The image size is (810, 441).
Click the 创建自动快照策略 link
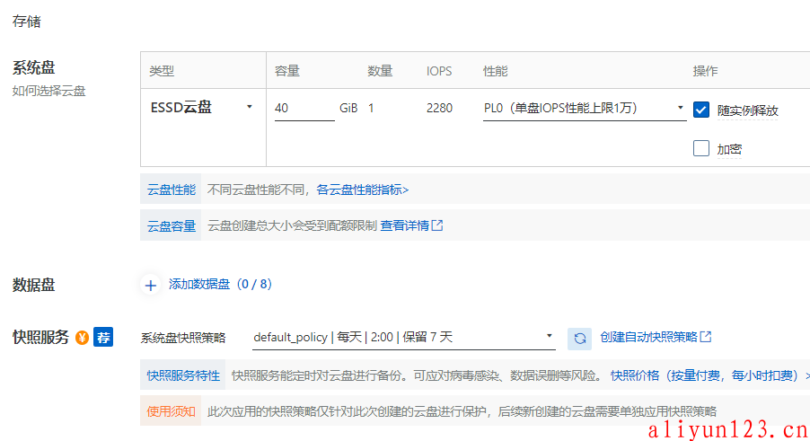648,337
